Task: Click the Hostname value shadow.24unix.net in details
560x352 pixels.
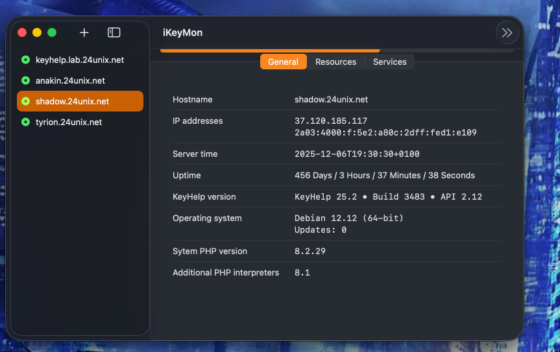Action: [331, 99]
